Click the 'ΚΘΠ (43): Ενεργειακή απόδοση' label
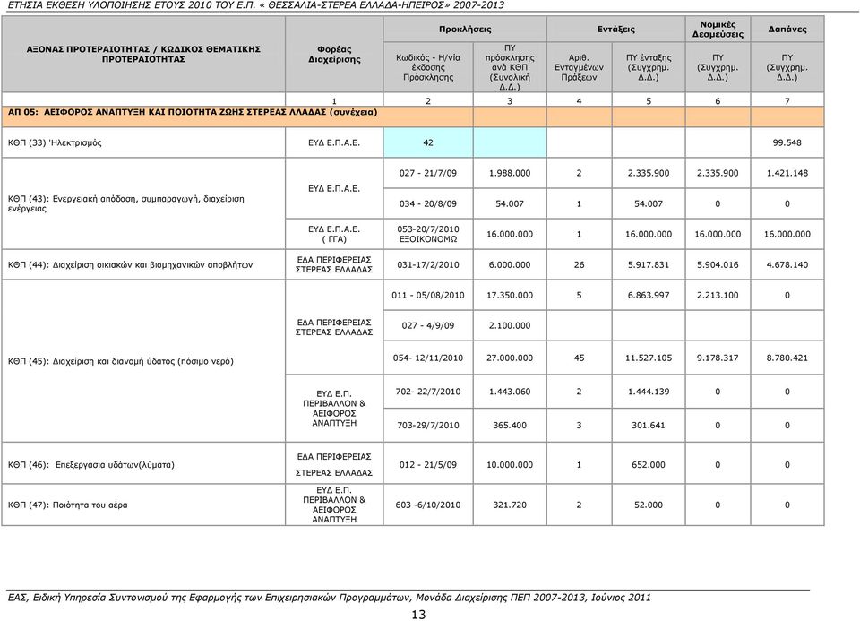Viewport: 860px width, 621px height. [126, 203]
